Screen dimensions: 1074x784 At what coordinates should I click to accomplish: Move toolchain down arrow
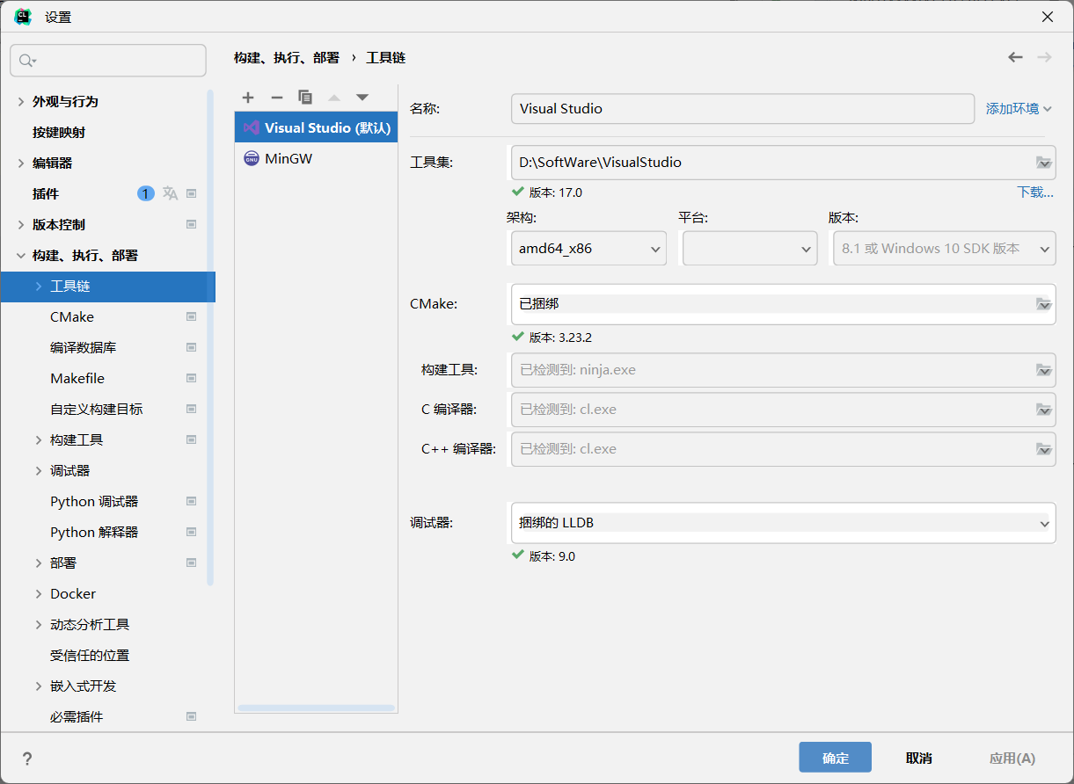click(362, 98)
